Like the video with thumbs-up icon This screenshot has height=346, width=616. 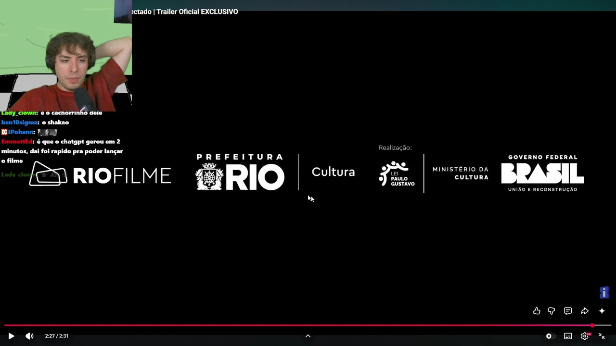pos(537,311)
